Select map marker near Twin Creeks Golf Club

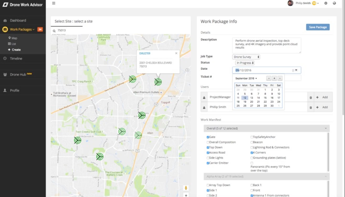pos(77,140)
